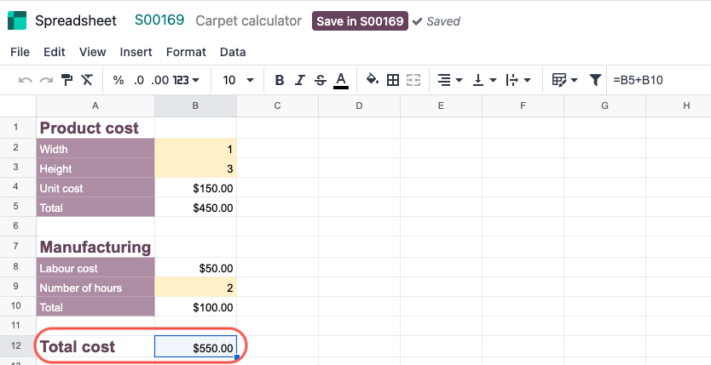Open the cell borders tool
711x365 pixels.
pyautogui.click(x=393, y=80)
